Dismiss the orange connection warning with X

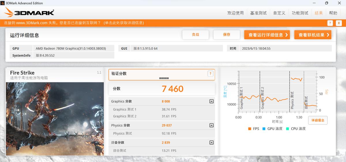coord(339,23)
